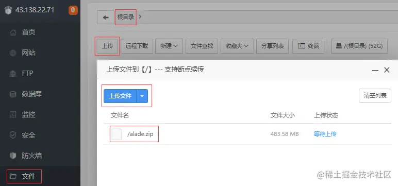Click the shield check icon by 安全
Viewport: 398px width, 186px height.
13,136
